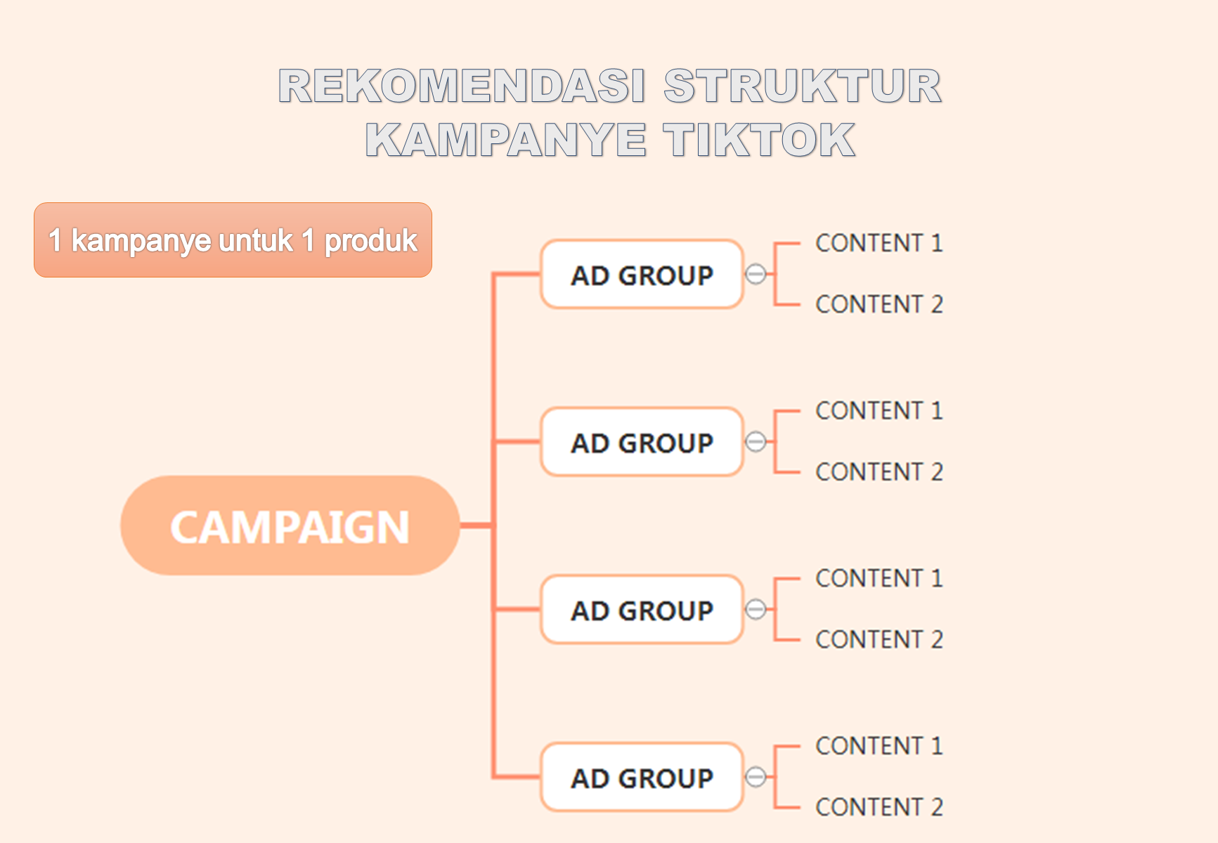The width and height of the screenshot is (1218, 843).
Task: Select the topmost AD GROUP node
Action: (642, 274)
